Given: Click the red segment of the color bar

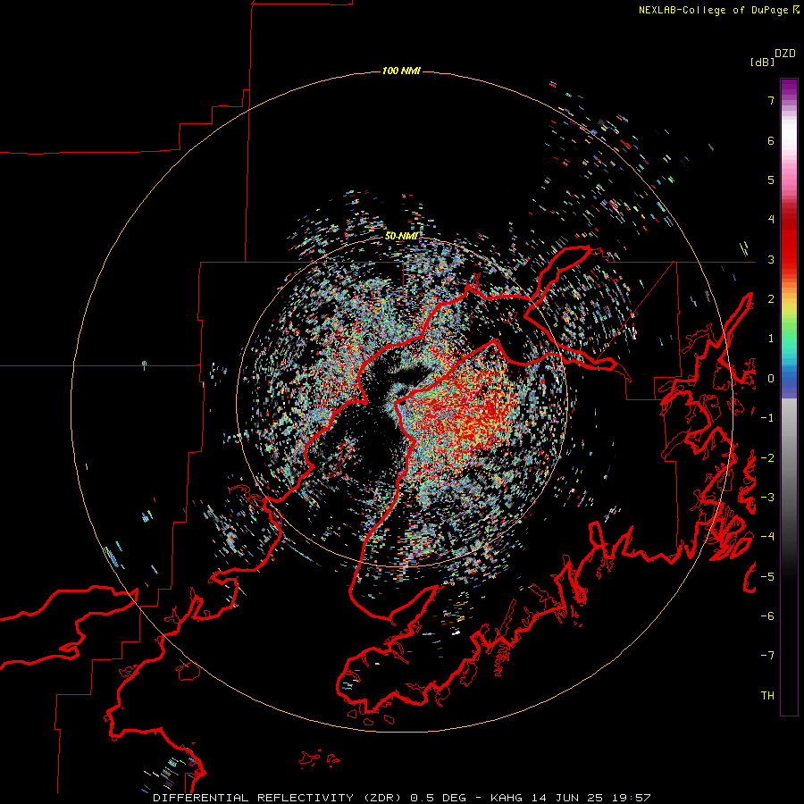Looking at the screenshot, I should (789, 239).
